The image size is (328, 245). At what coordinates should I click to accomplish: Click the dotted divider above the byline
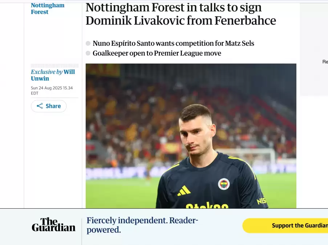54,66
